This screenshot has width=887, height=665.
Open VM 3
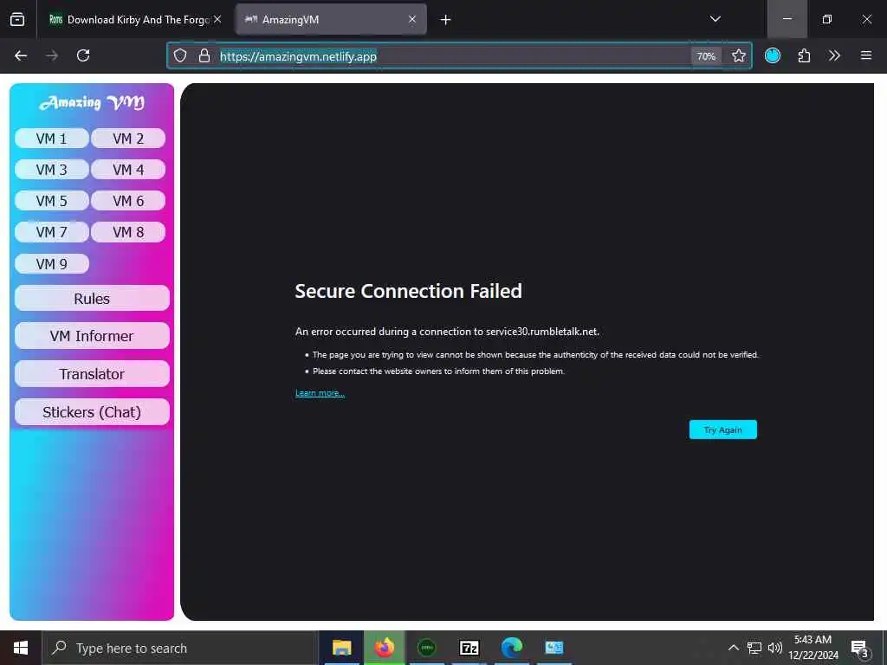[51, 170]
